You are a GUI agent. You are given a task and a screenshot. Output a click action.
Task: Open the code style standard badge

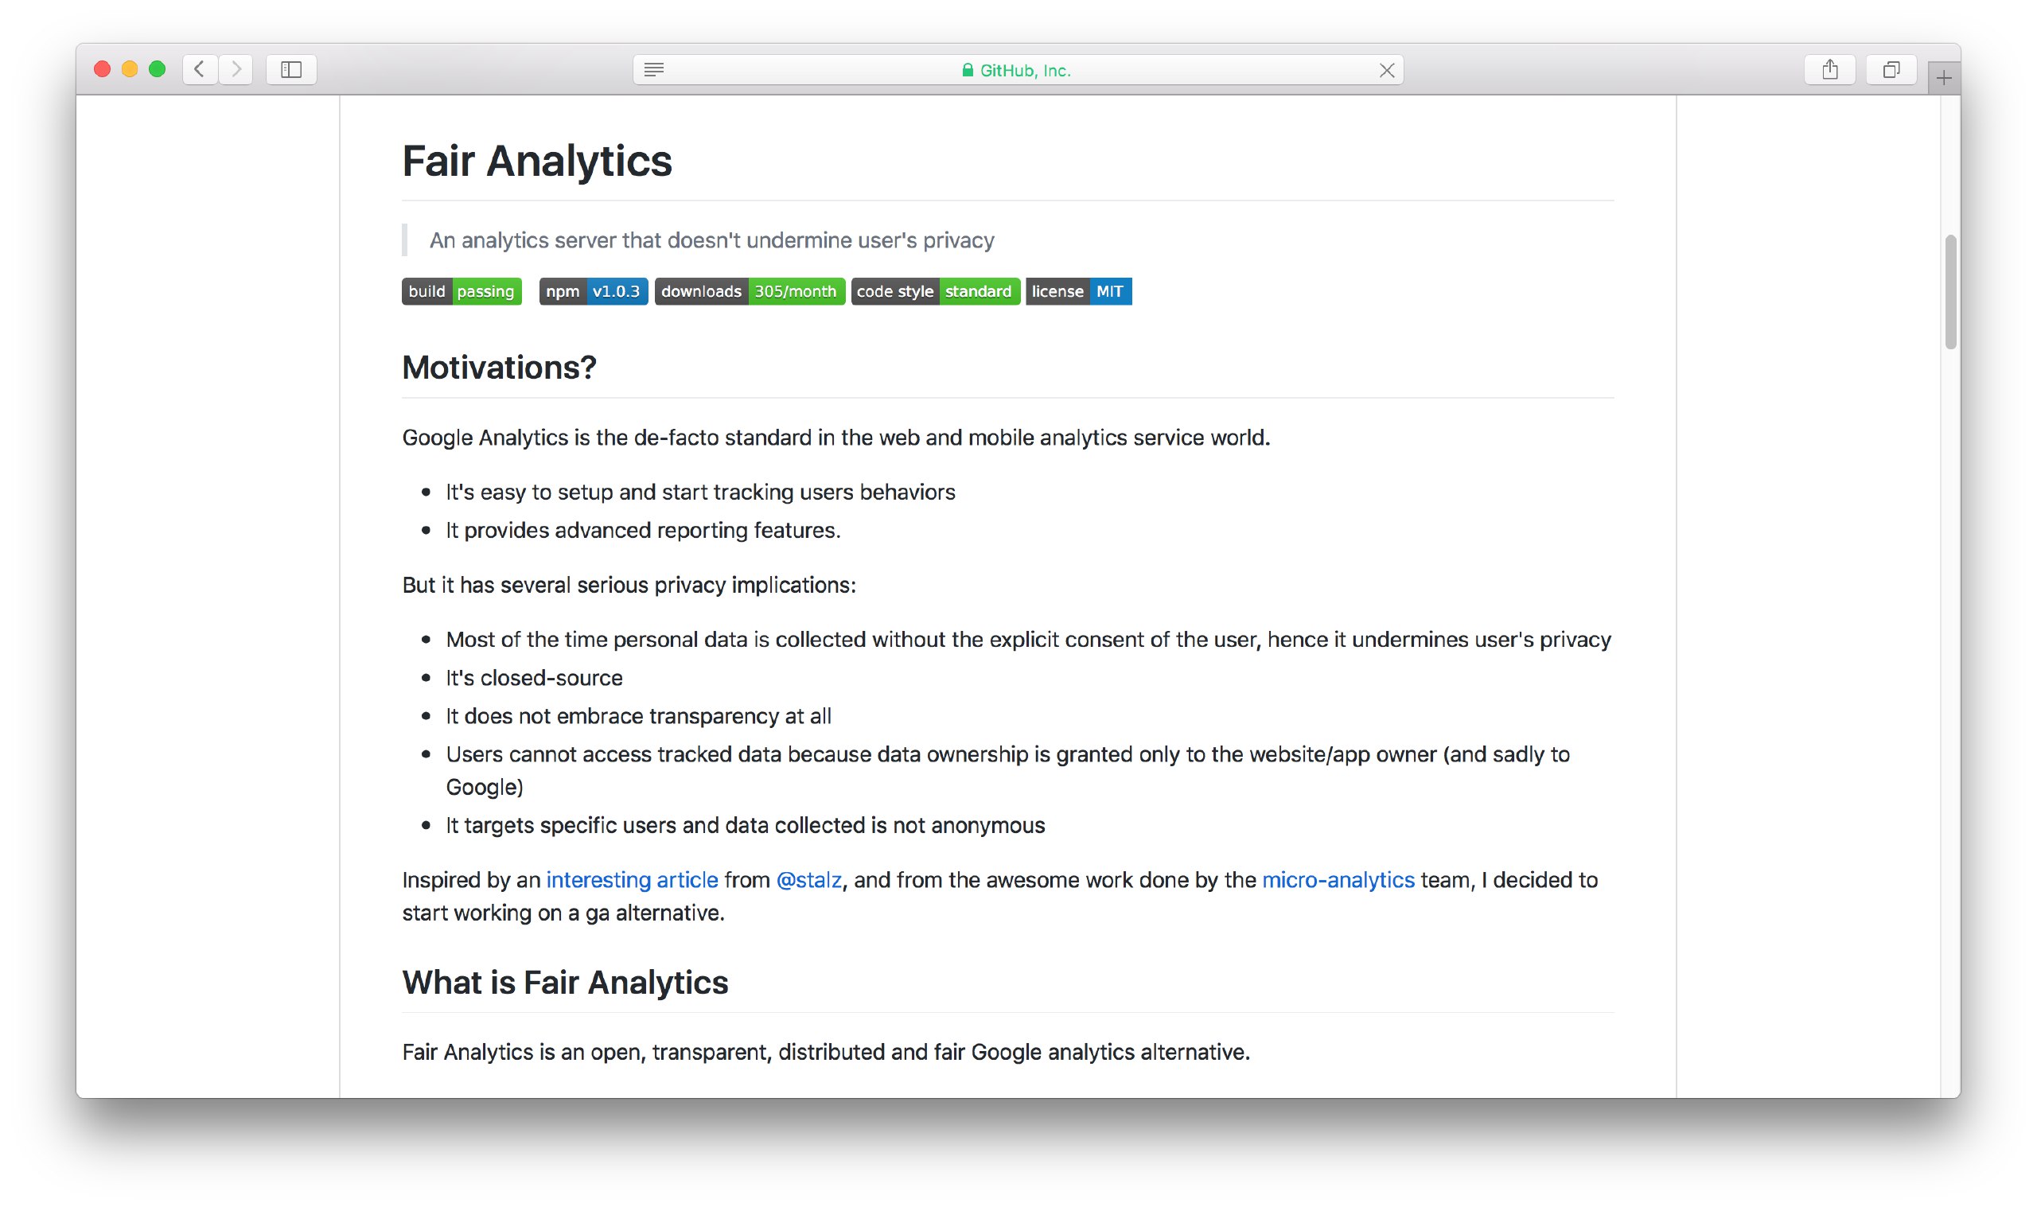tap(934, 291)
